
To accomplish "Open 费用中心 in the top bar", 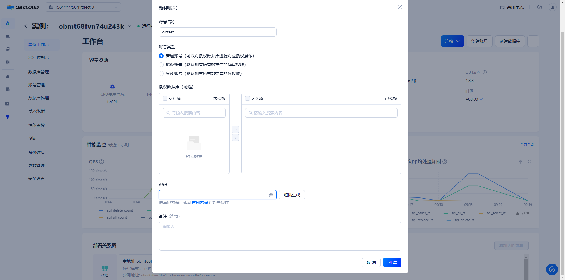I will click(512, 7).
